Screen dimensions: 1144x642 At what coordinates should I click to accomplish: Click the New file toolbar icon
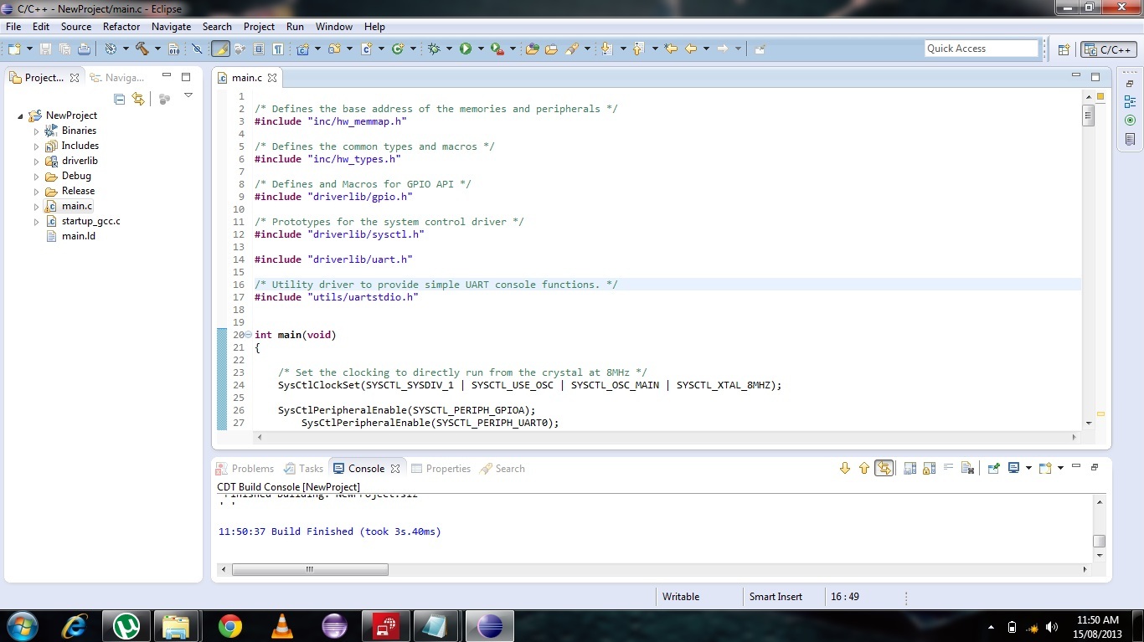point(14,49)
